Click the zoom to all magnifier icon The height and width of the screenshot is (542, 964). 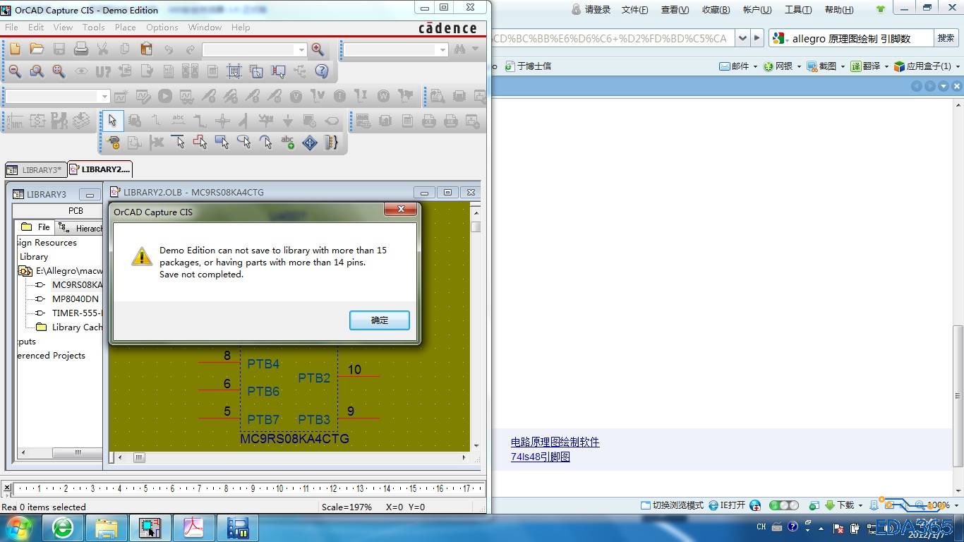click(59, 71)
